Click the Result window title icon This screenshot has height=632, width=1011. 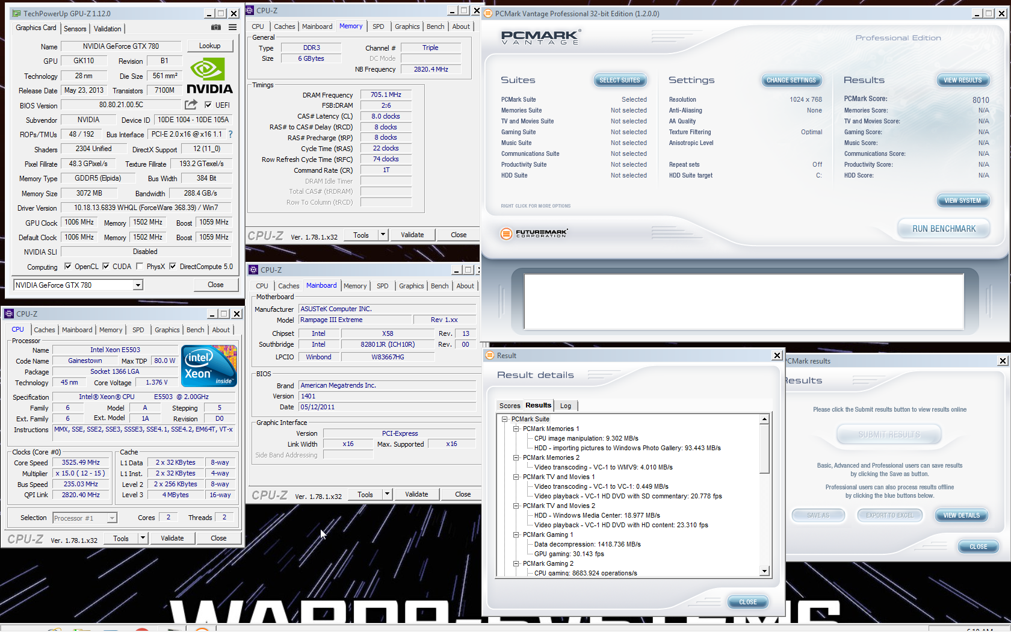[x=490, y=355]
